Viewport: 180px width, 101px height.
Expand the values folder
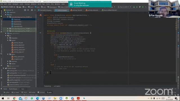click(8, 64)
